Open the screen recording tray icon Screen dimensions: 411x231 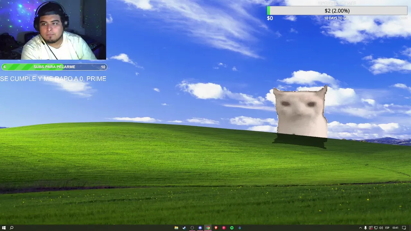(371, 228)
